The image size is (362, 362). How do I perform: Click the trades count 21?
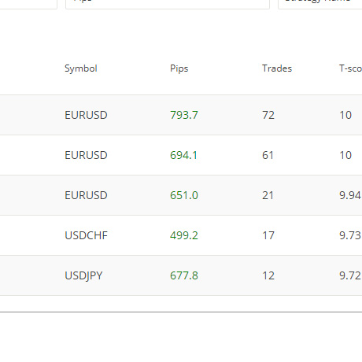(268, 195)
